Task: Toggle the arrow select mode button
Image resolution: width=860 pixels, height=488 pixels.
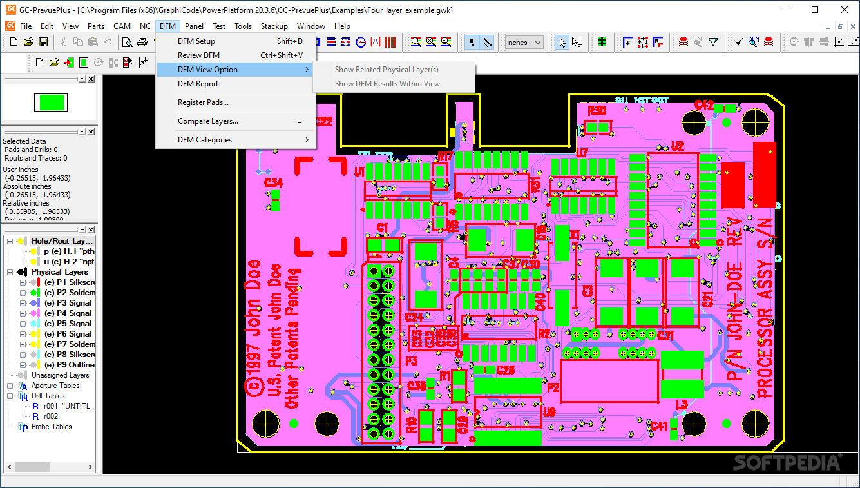Action: [x=562, y=43]
